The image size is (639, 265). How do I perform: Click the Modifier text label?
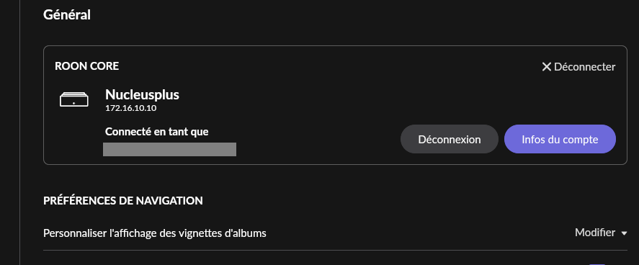point(595,233)
